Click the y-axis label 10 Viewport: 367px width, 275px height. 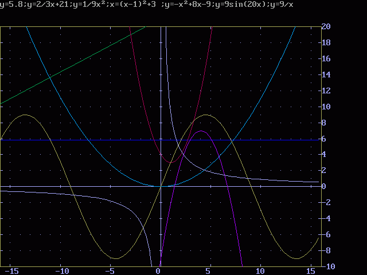pos(326,107)
